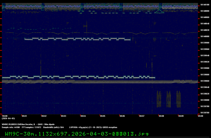This screenshot has width=211, height=138.
Task: Select the 10139820 frequency label
Action: tap(205, 94)
